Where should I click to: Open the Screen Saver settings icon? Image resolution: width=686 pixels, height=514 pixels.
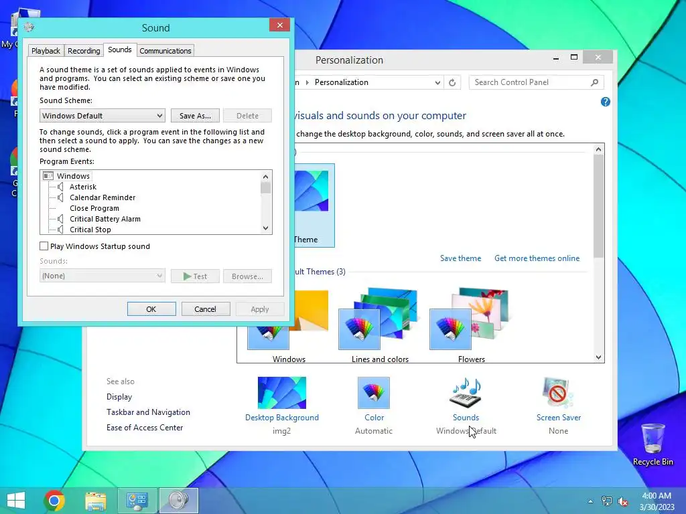point(558,392)
